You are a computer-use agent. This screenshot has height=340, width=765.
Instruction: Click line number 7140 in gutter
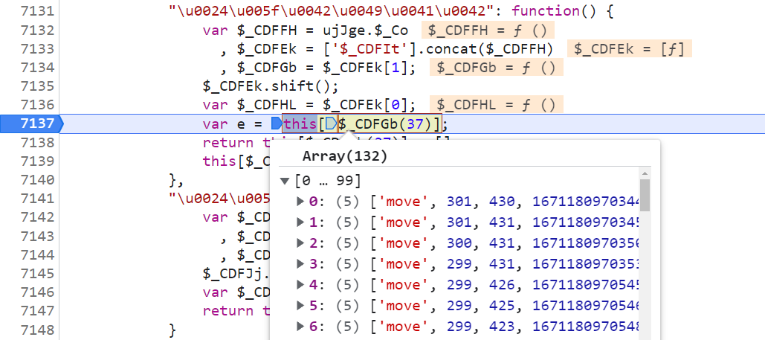pos(37,180)
